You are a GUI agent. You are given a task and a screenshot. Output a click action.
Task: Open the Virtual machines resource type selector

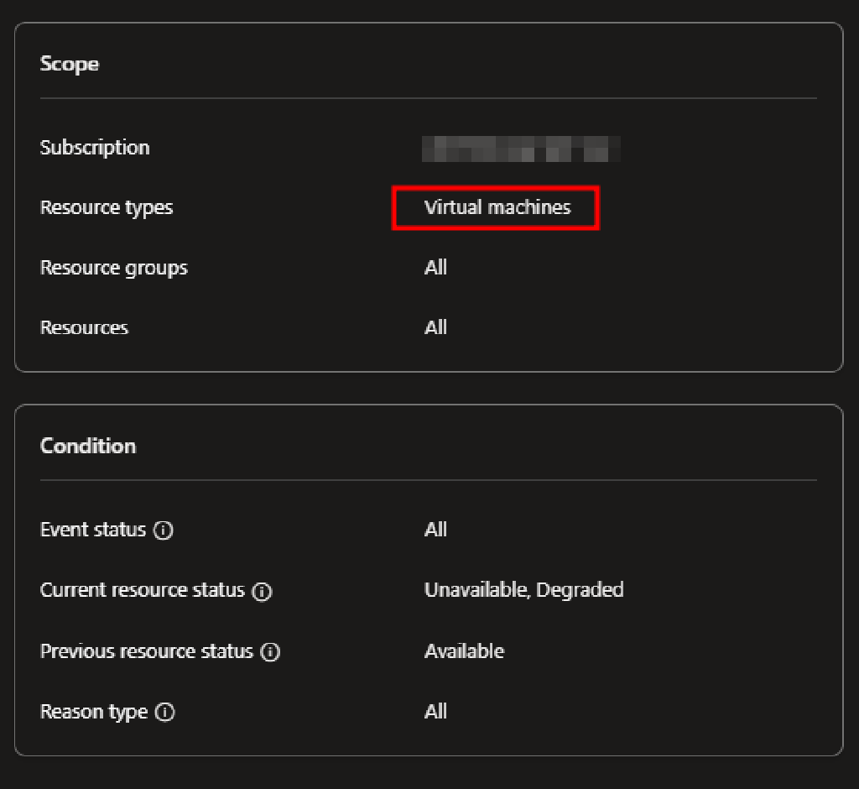click(495, 207)
